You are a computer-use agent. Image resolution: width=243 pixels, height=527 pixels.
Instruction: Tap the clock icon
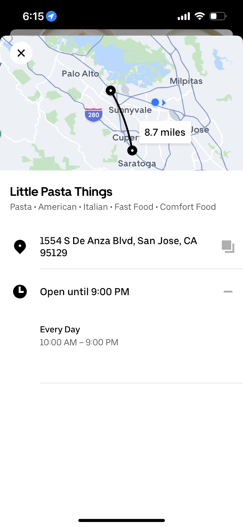(x=20, y=291)
